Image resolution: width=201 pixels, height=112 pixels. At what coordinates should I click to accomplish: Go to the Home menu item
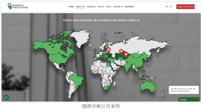coord(71,7)
